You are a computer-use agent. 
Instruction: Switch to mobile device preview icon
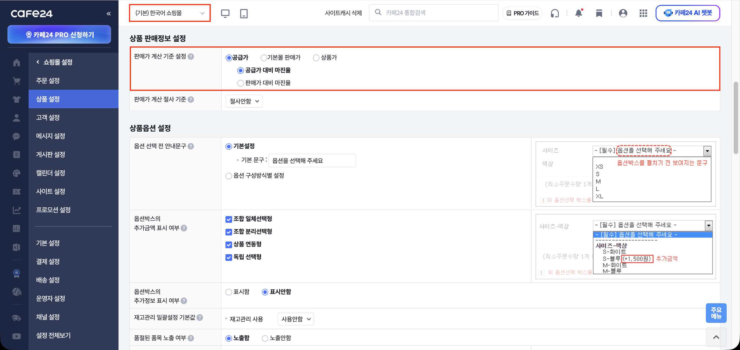(x=244, y=13)
